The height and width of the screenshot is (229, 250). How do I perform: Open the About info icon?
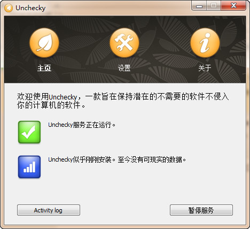205,43
